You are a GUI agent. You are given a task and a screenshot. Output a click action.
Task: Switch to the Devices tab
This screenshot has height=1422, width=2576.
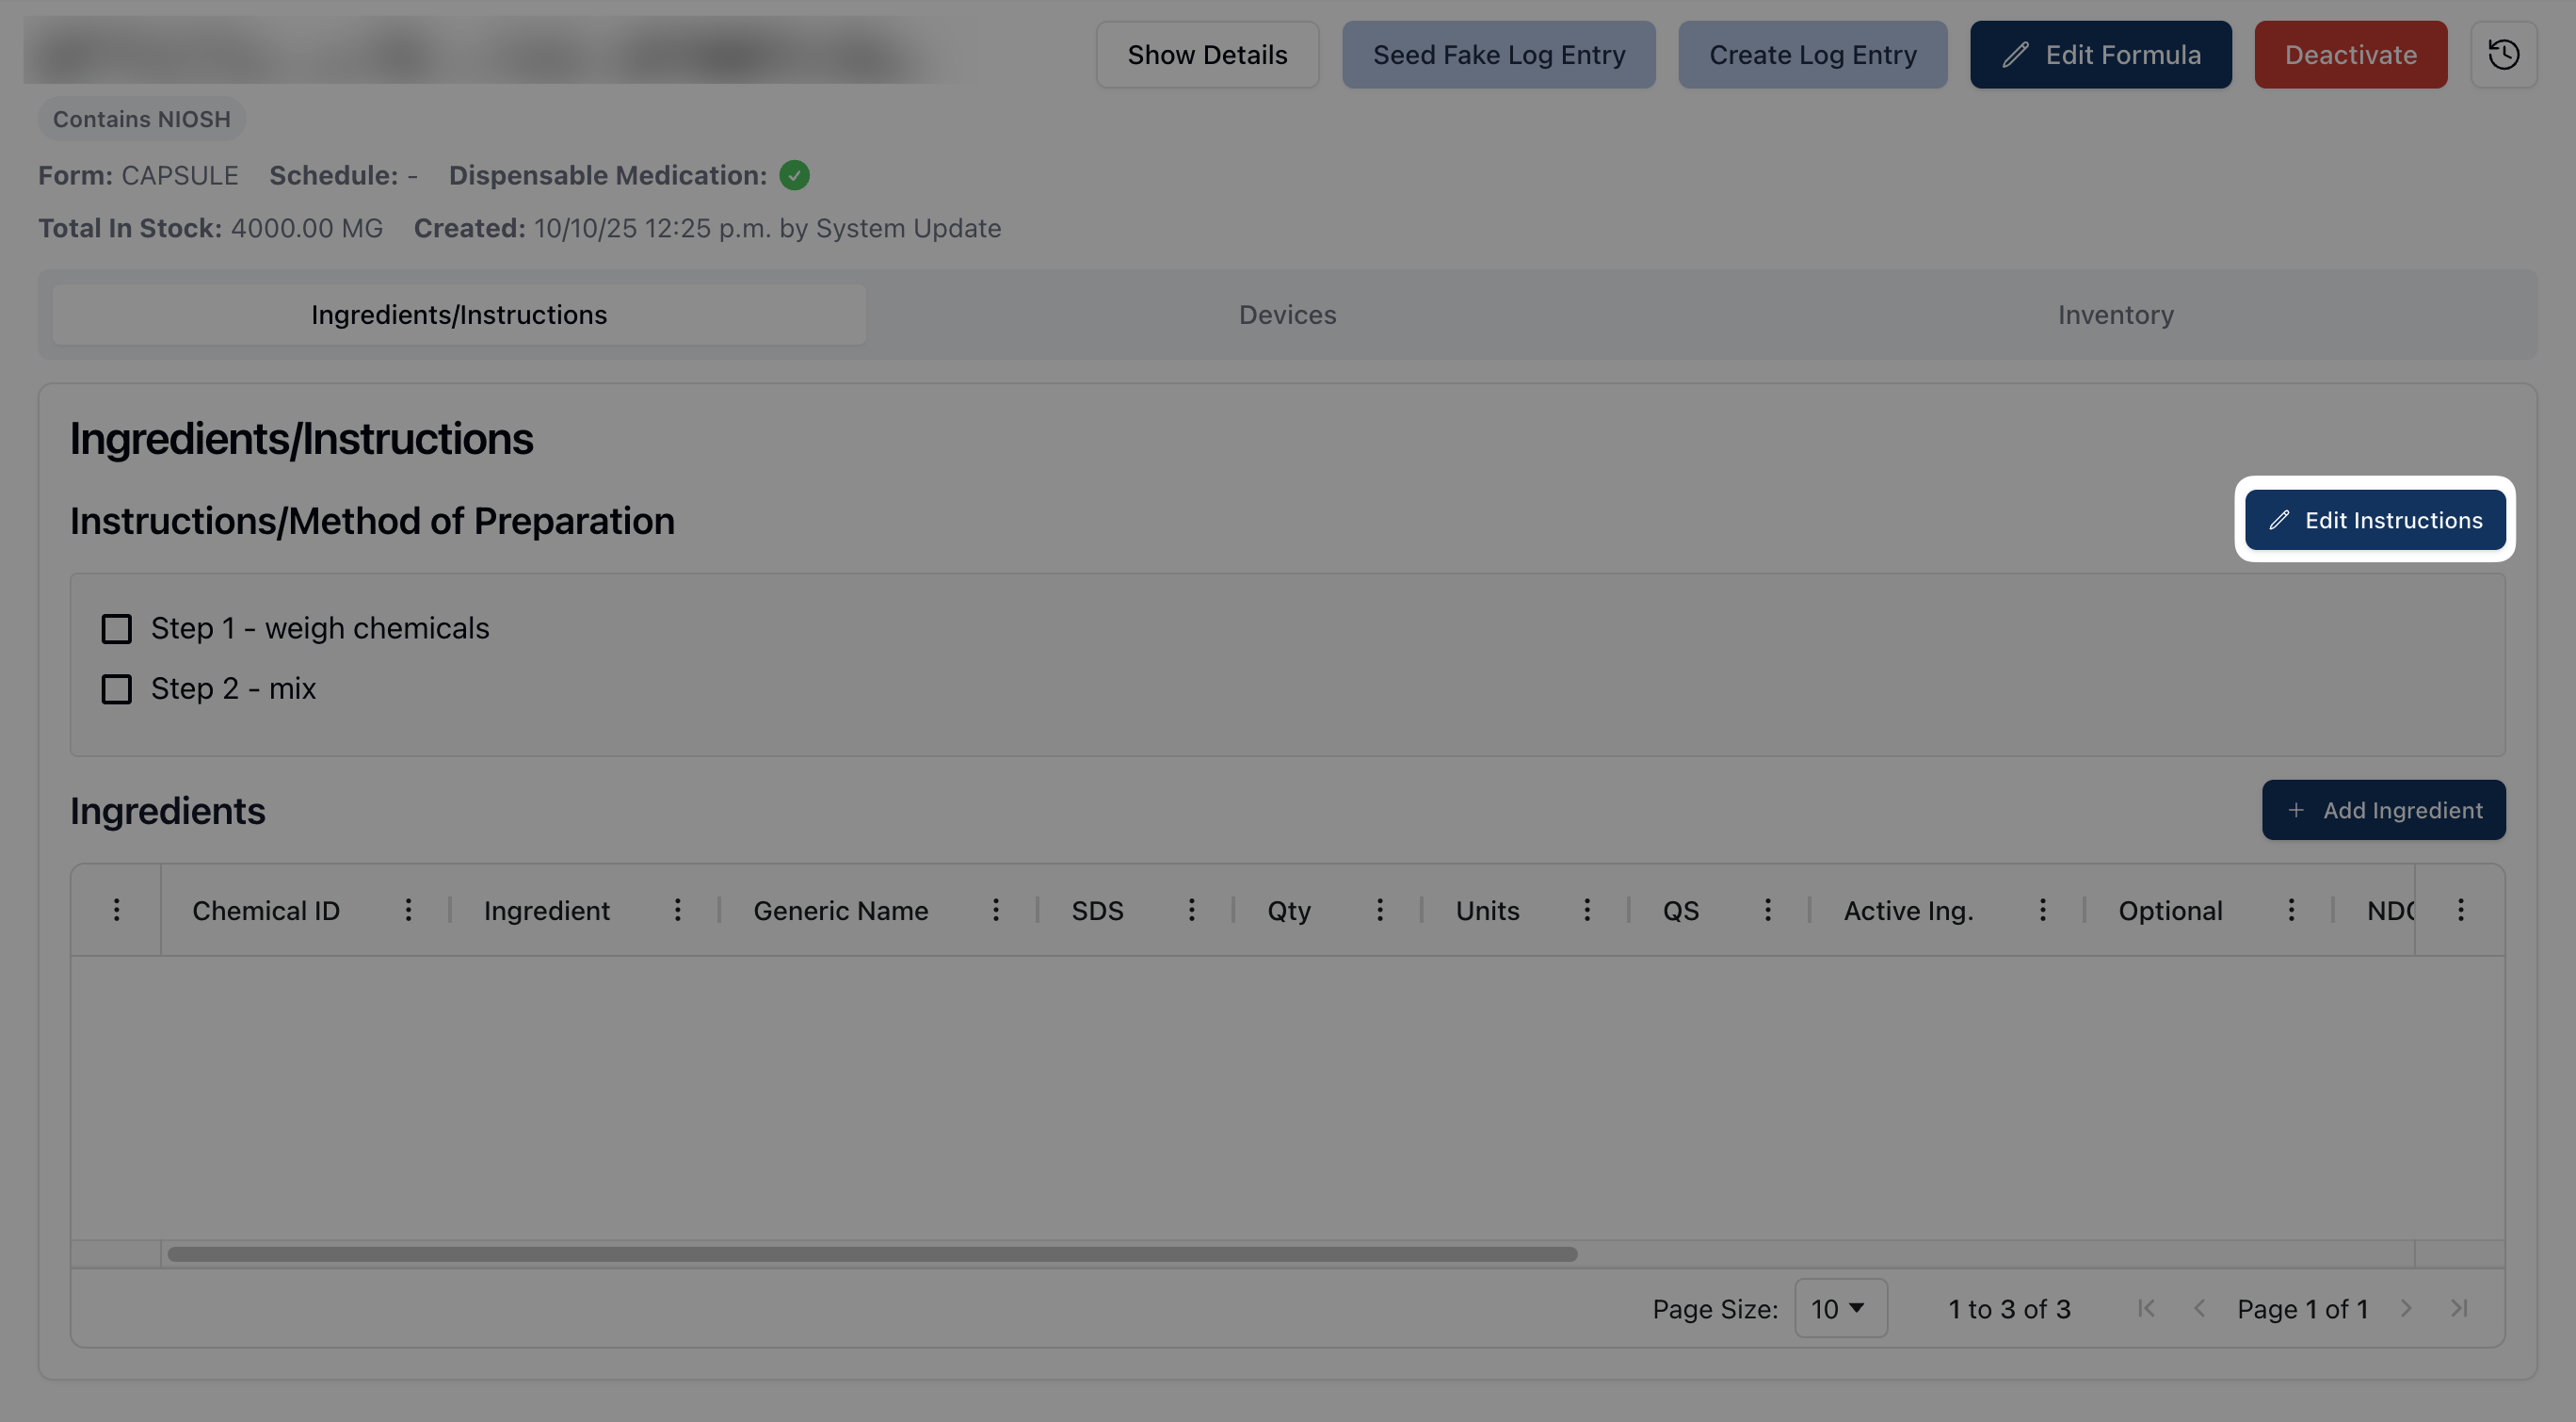tap(1287, 315)
